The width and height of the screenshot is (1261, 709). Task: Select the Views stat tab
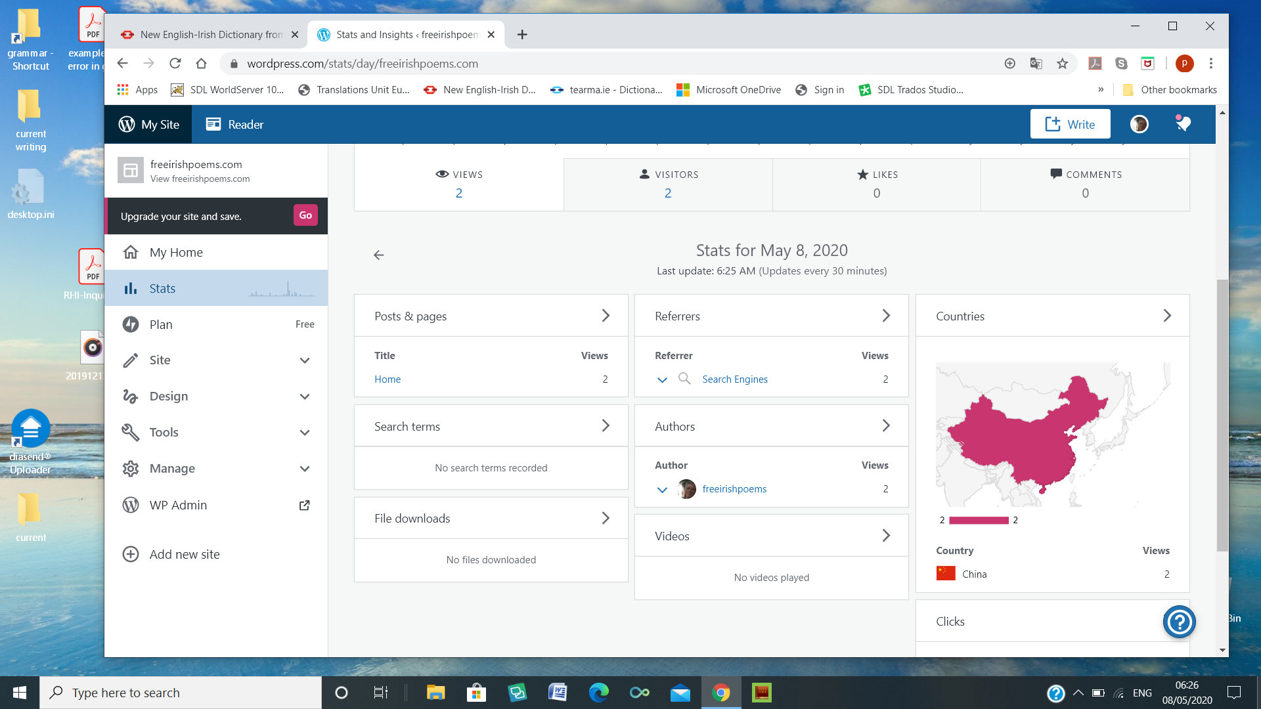click(x=458, y=184)
